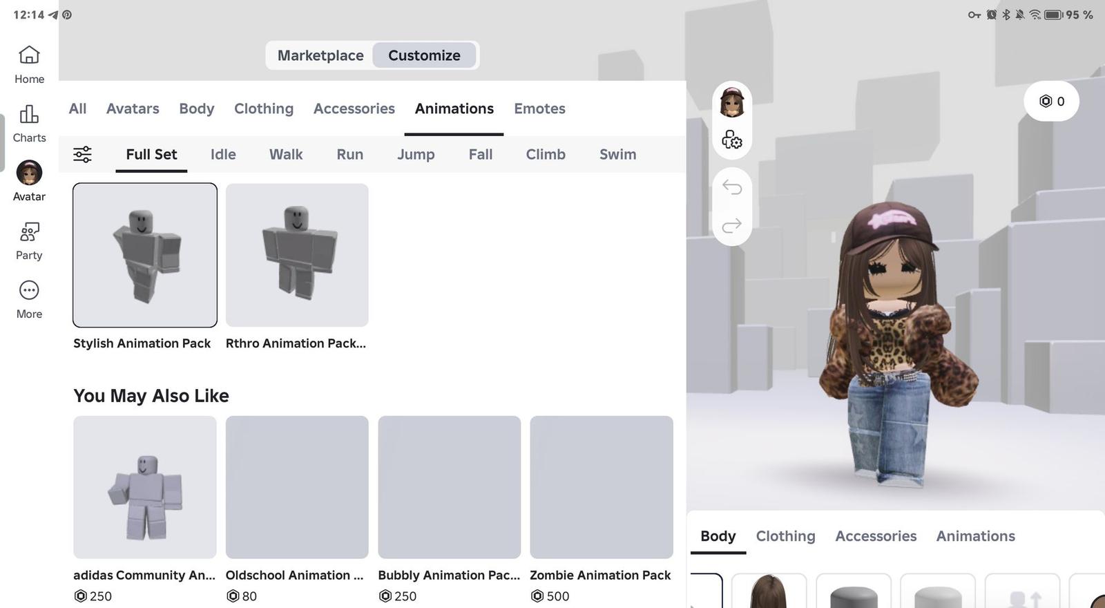1105x608 pixels.
Task: Click the undo arrow icon
Action: point(732,187)
